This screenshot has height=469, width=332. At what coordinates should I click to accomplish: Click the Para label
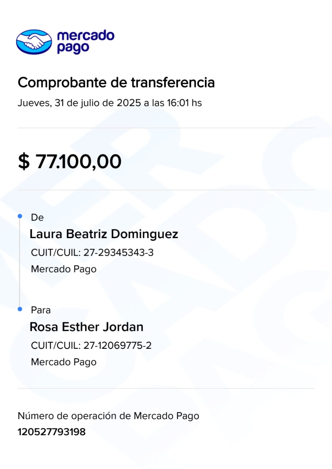(41, 310)
